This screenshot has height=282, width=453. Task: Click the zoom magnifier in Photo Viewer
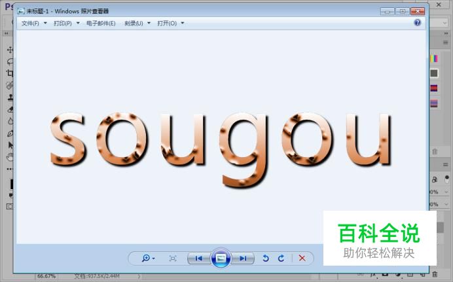coord(146,258)
